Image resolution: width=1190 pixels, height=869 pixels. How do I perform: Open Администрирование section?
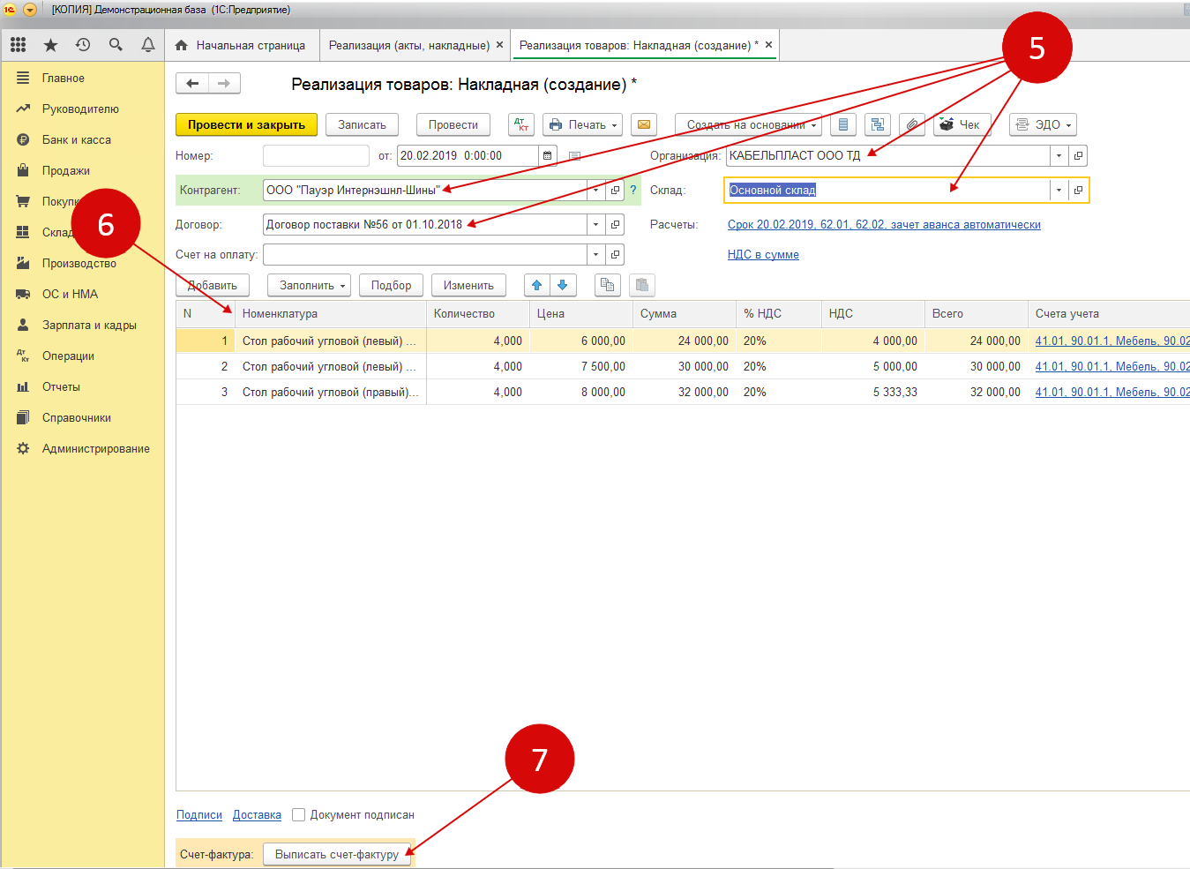[95, 448]
